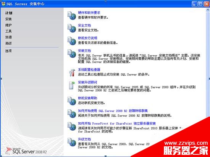Screen dimensions: 210x157
Task: Click the description text 启动联机安装文档。
Action: (x=92, y=103)
